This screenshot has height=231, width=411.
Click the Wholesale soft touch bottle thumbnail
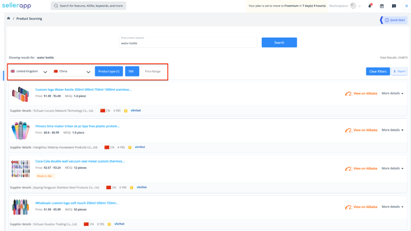[x=21, y=207]
